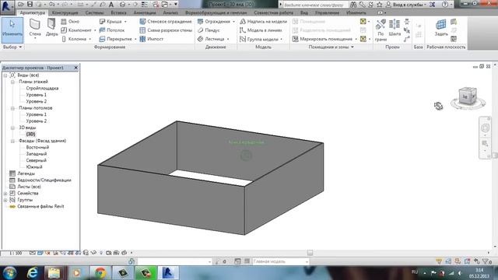Select the Стеновое ограждение tool
Screen dimensions: 498x280
tap(166, 22)
